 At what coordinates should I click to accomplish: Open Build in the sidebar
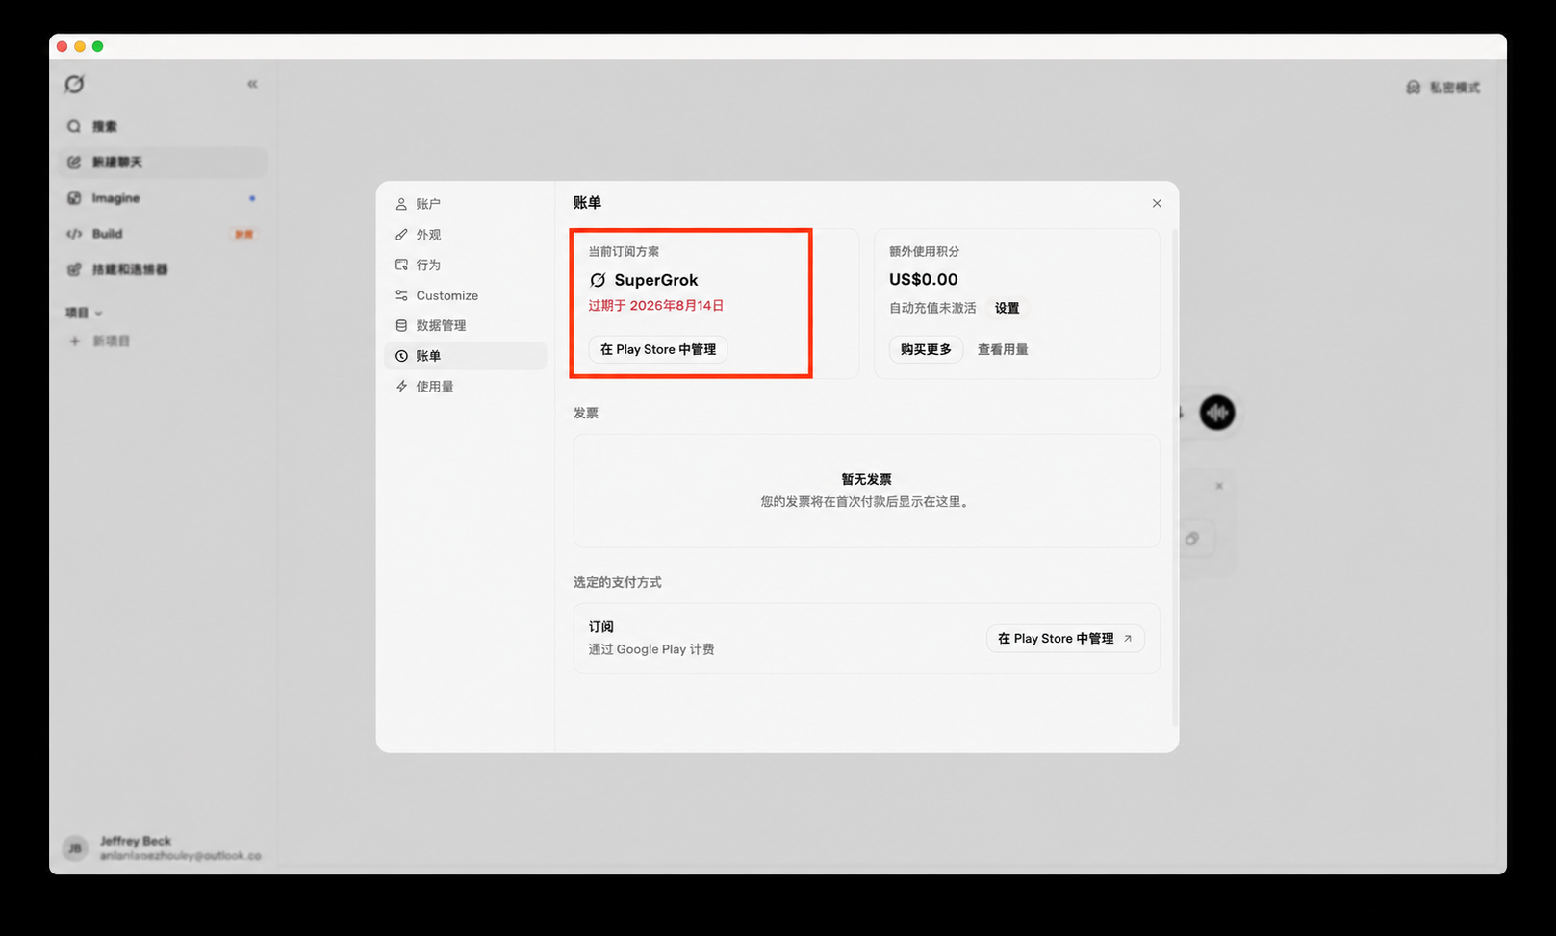(162, 234)
